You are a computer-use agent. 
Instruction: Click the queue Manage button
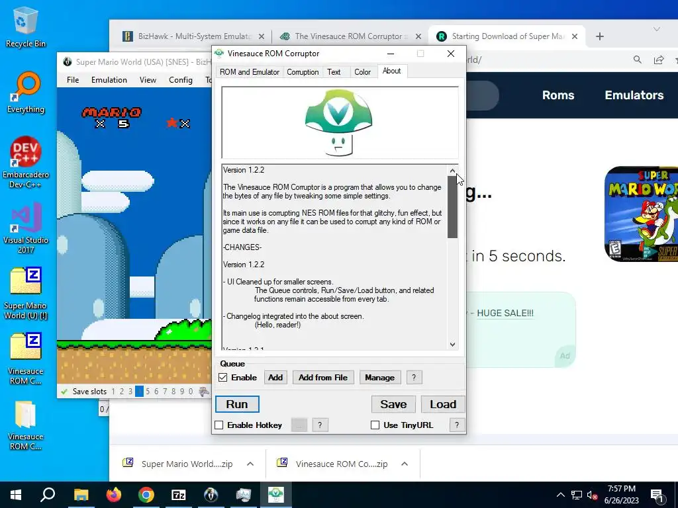point(379,378)
